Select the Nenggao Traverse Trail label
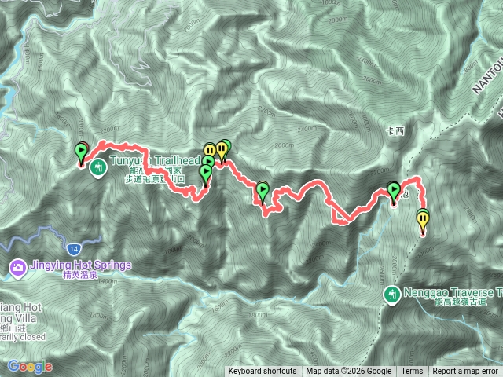503x377 pixels. click(453, 292)
